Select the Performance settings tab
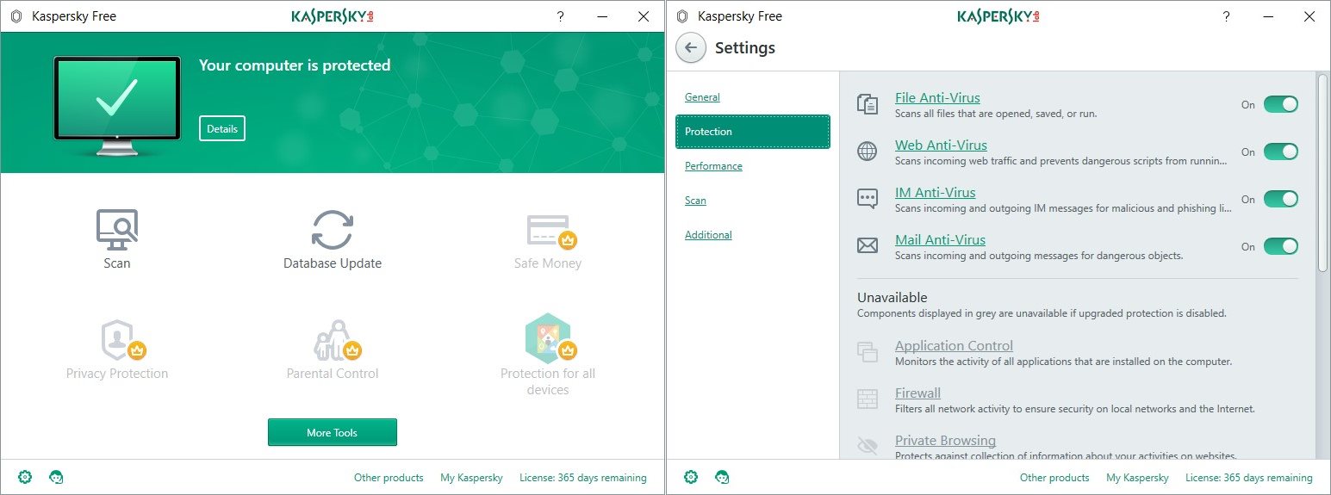This screenshot has width=1331, height=495. tap(713, 166)
